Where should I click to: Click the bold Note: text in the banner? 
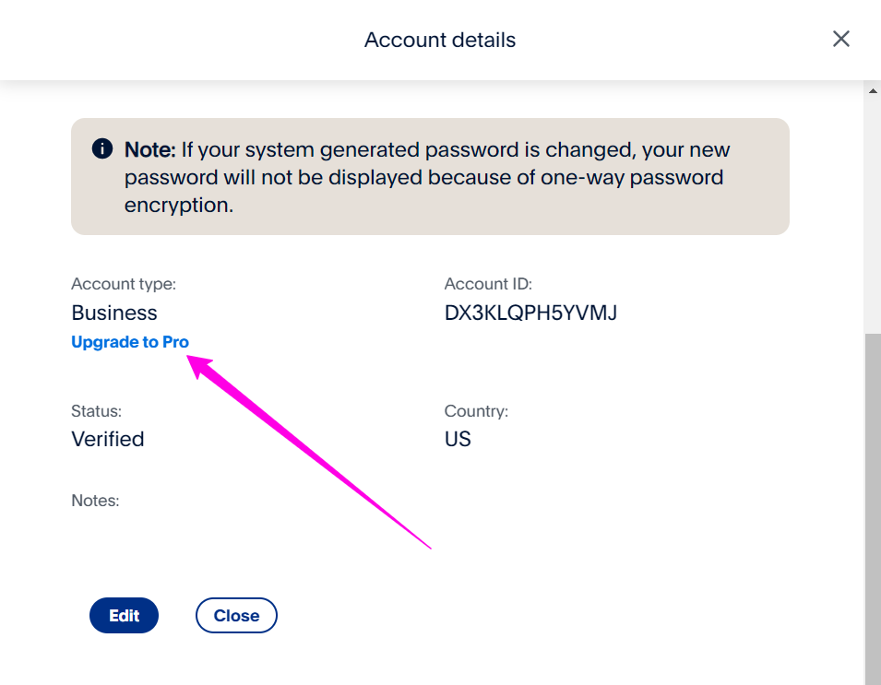coord(150,149)
